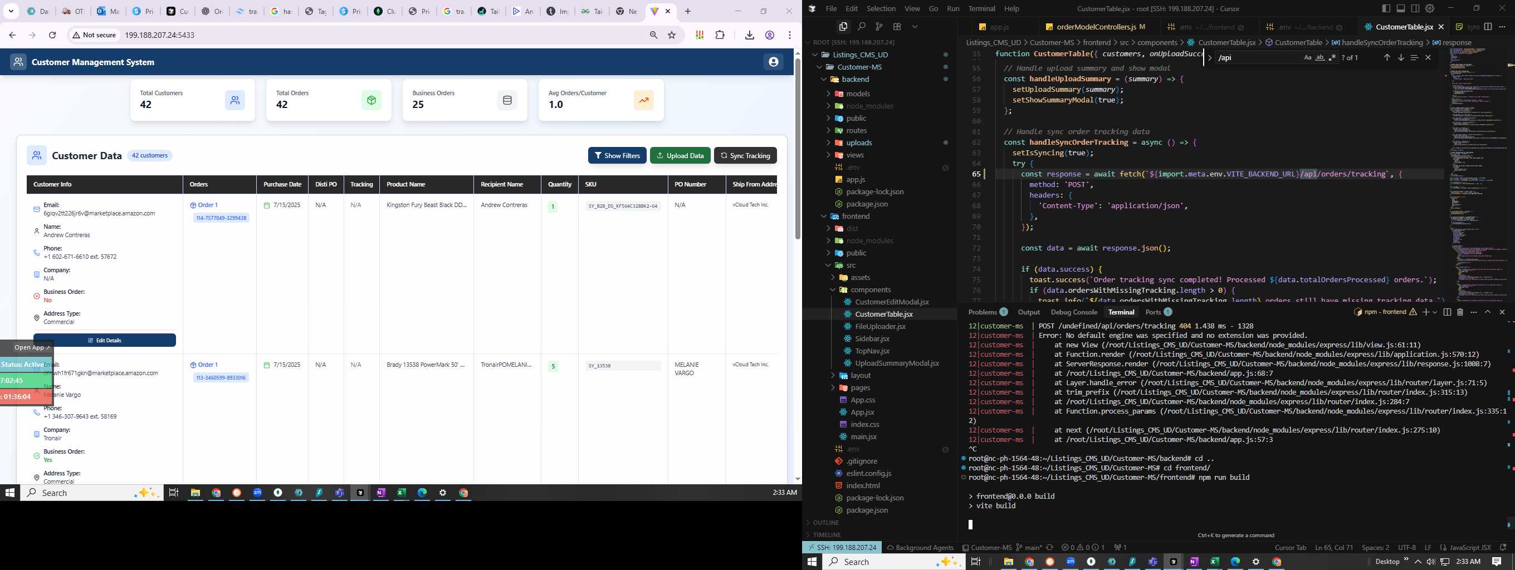Reload the browser page

(52, 35)
